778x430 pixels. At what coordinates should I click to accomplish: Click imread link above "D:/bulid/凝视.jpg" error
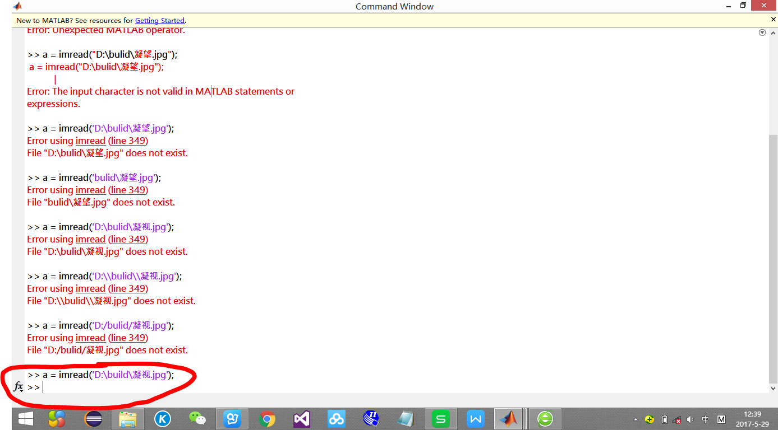[90, 338]
